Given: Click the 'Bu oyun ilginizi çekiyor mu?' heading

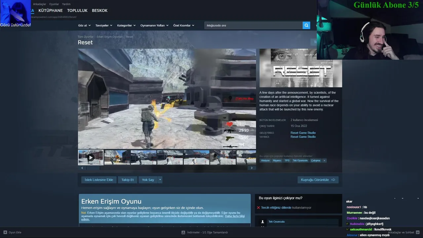Looking at the screenshot, I should [x=281, y=198].
